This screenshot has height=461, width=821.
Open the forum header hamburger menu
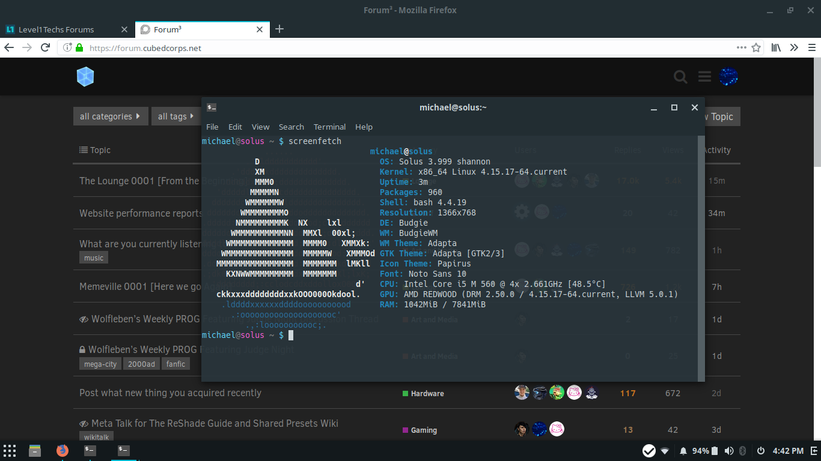(704, 77)
